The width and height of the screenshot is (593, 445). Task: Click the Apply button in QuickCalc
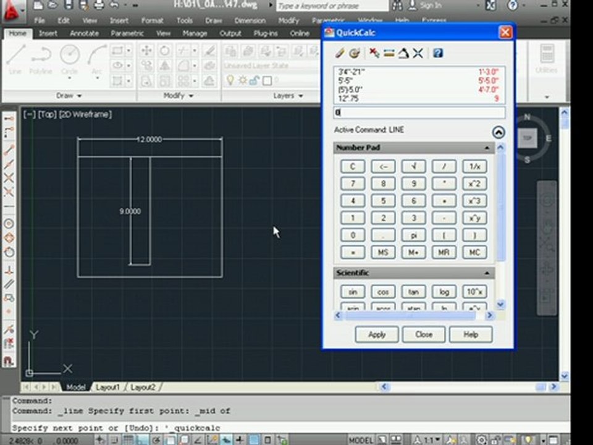point(377,334)
